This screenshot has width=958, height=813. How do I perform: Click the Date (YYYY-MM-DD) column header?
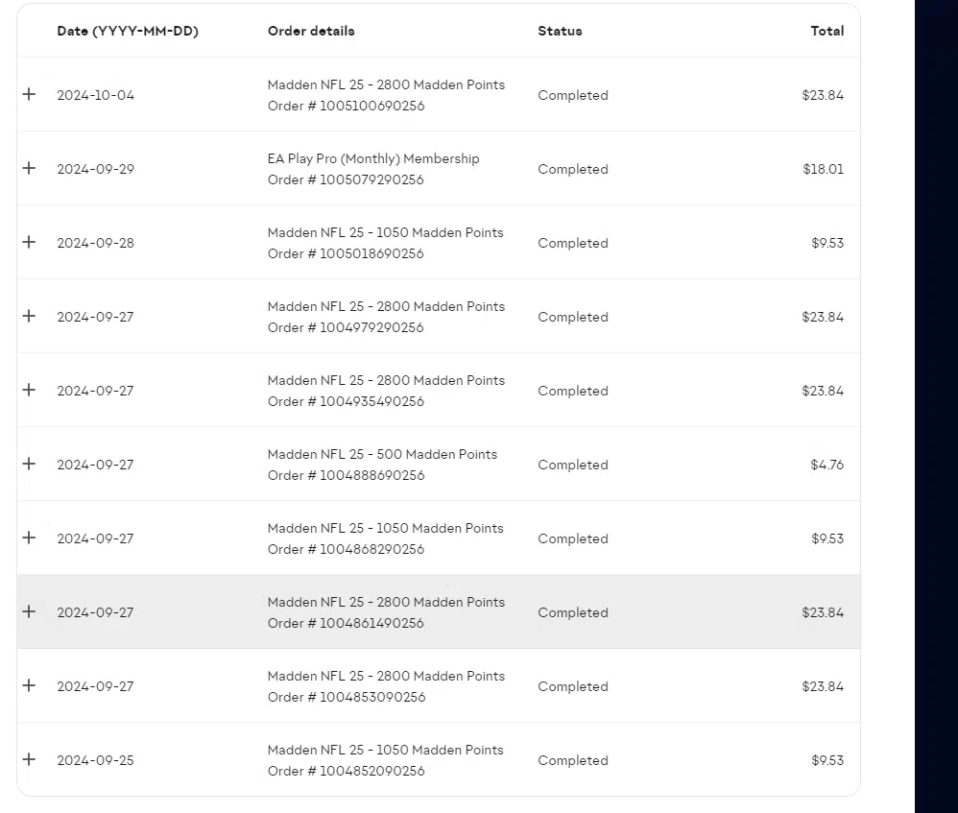coord(128,31)
